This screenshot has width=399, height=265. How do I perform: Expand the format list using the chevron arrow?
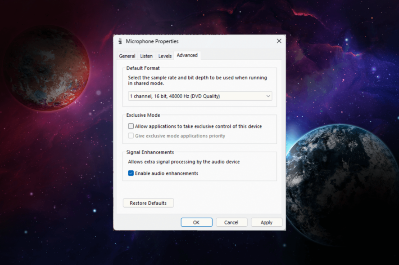tap(268, 96)
